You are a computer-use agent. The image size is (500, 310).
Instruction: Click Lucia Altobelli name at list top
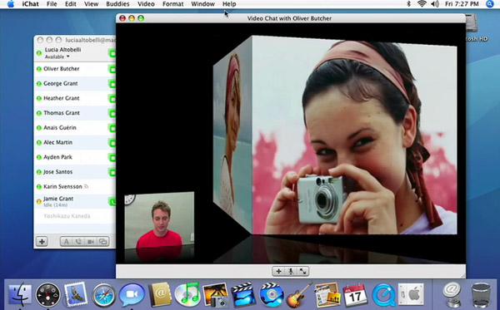[x=62, y=50]
